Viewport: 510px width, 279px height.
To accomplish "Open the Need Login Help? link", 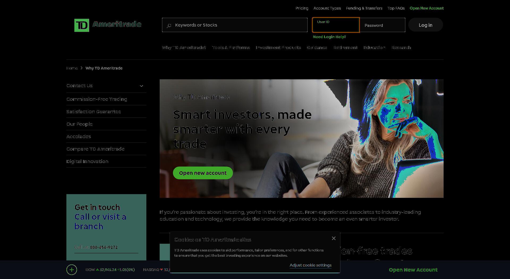I will (x=329, y=37).
